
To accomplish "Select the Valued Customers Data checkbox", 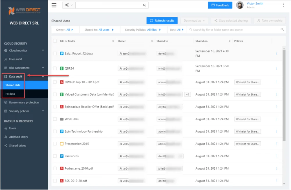I will (55, 94).
